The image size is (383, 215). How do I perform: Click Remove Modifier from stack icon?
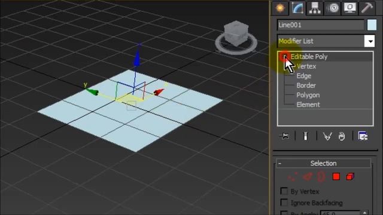tap(342, 136)
